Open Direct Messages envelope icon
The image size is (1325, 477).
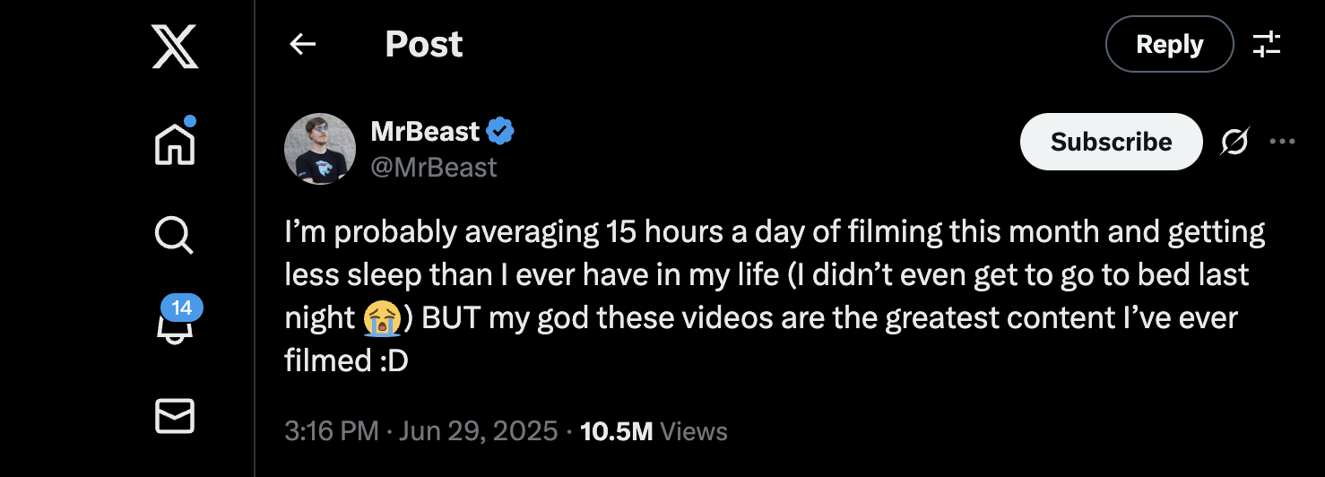point(175,417)
